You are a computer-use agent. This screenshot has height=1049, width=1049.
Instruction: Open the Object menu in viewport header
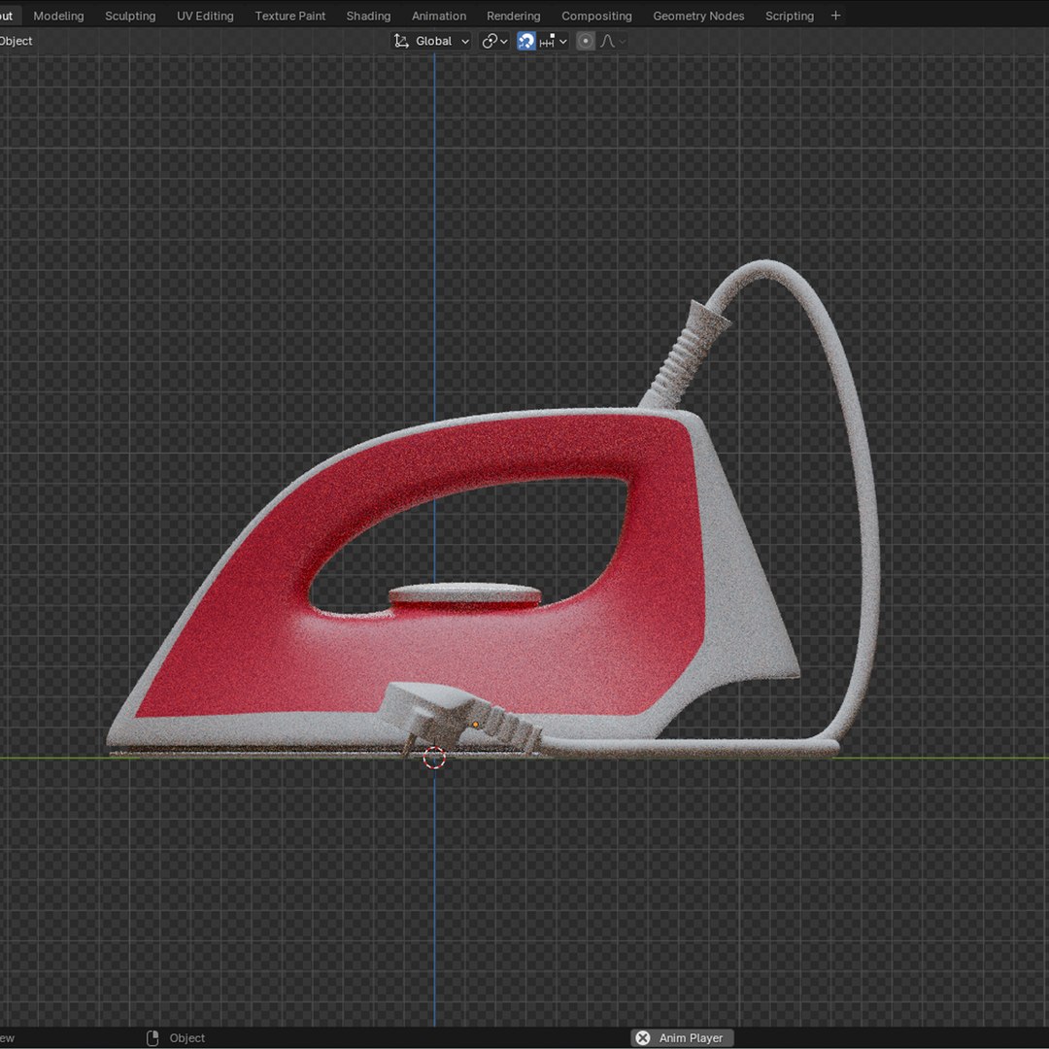click(x=16, y=41)
